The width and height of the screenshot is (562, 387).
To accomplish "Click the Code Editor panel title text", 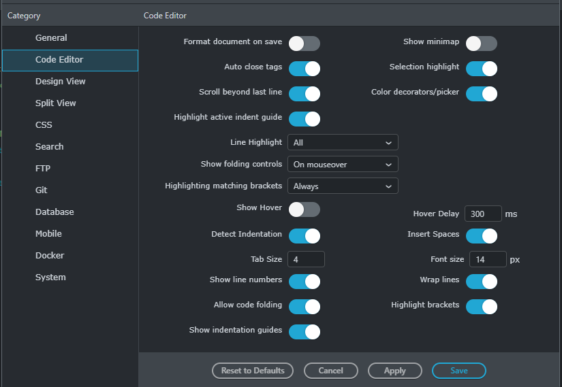I will [x=165, y=16].
